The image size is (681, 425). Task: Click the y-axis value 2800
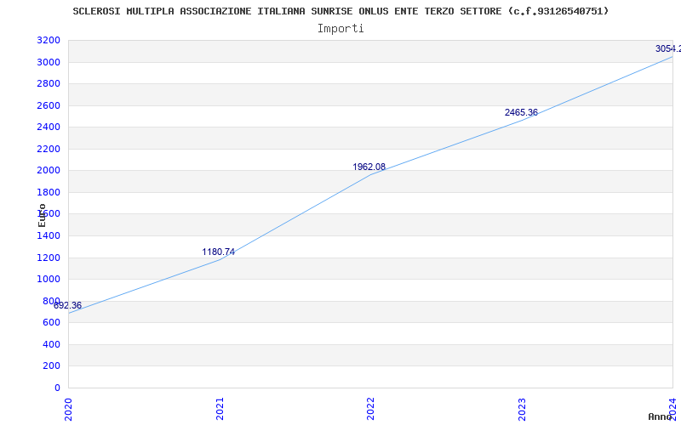pos(49,83)
